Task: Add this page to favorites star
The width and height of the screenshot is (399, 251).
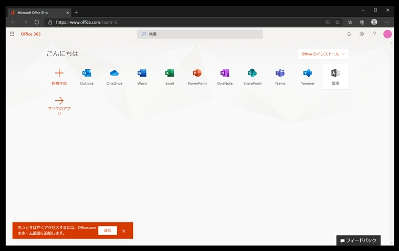Action: click(x=337, y=22)
